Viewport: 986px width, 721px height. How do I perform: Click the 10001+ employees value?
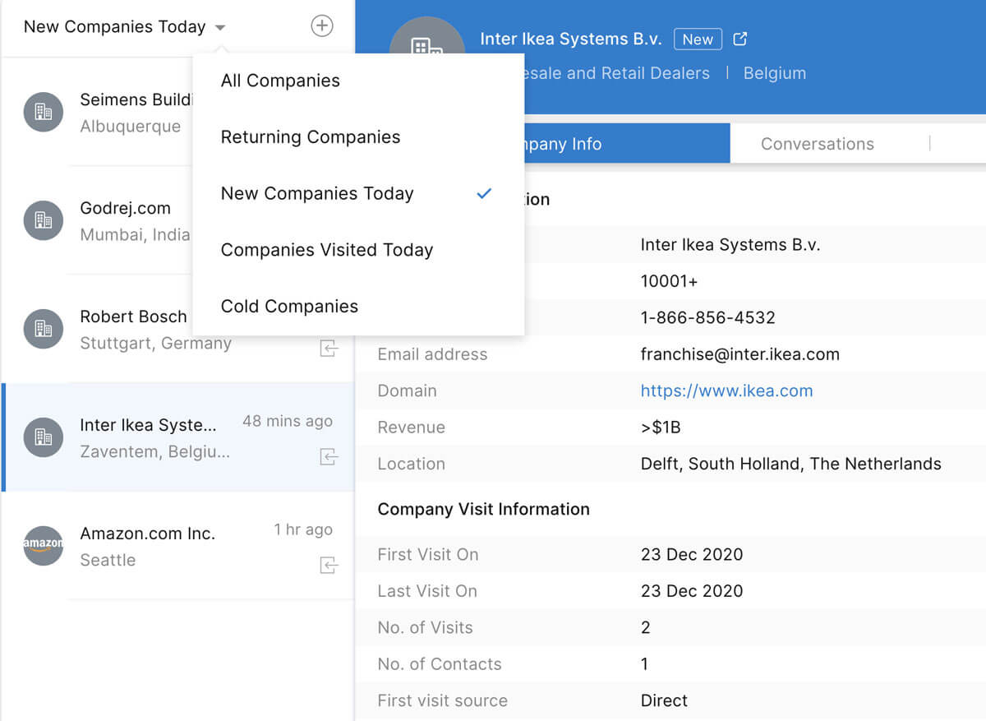(669, 282)
